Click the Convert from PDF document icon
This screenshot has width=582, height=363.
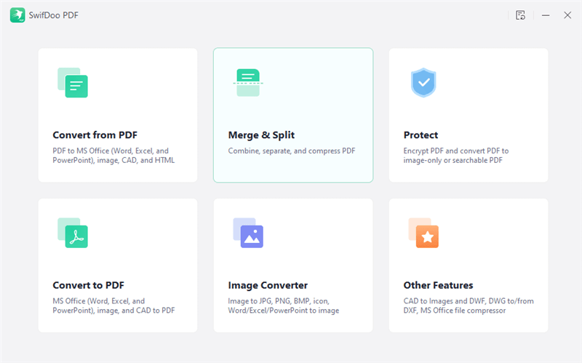[73, 83]
